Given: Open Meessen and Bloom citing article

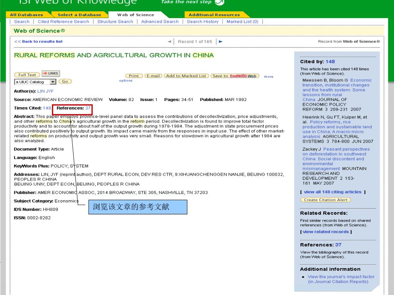Looking at the screenshot, I should 337,90.
